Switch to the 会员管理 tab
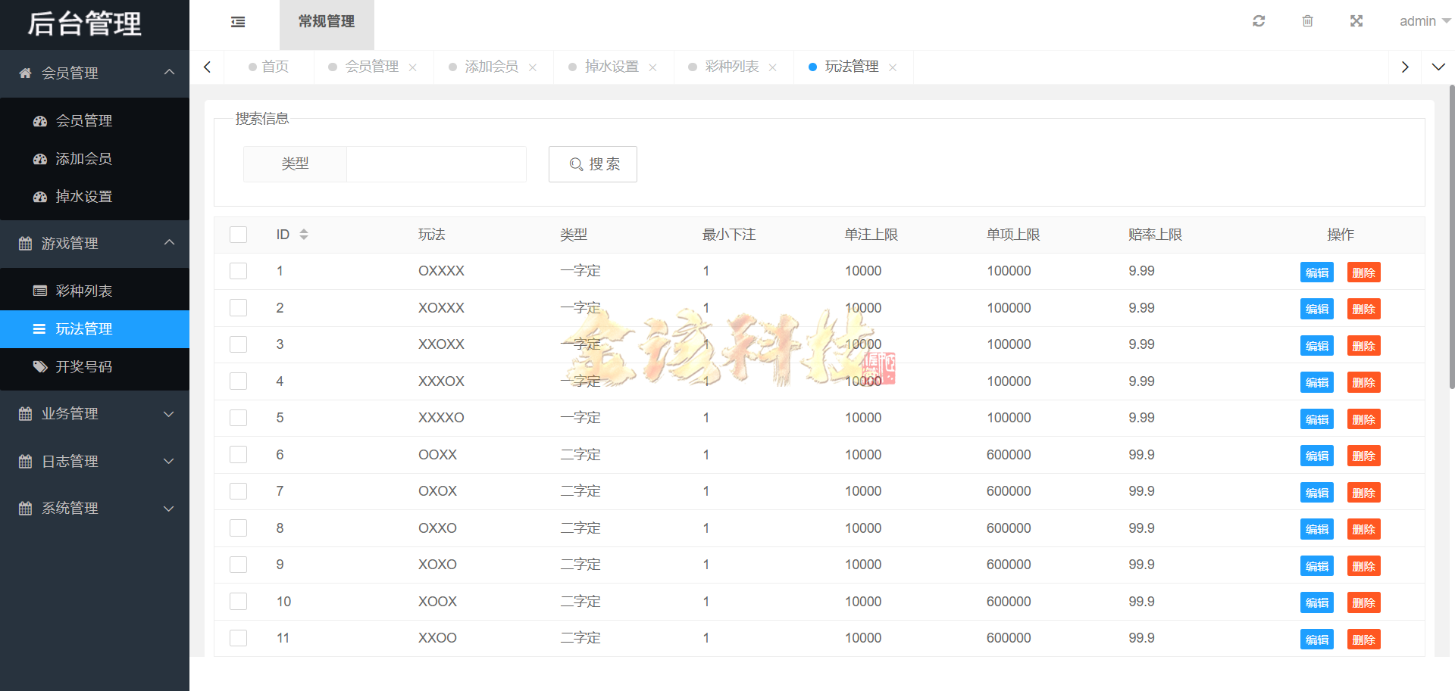Viewport: 1455px width, 691px height. click(371, 67)
